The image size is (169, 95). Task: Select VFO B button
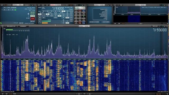[40, 16]
